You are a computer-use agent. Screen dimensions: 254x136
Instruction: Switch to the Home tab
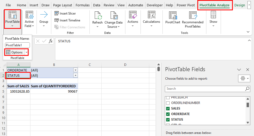coord(21,5)
